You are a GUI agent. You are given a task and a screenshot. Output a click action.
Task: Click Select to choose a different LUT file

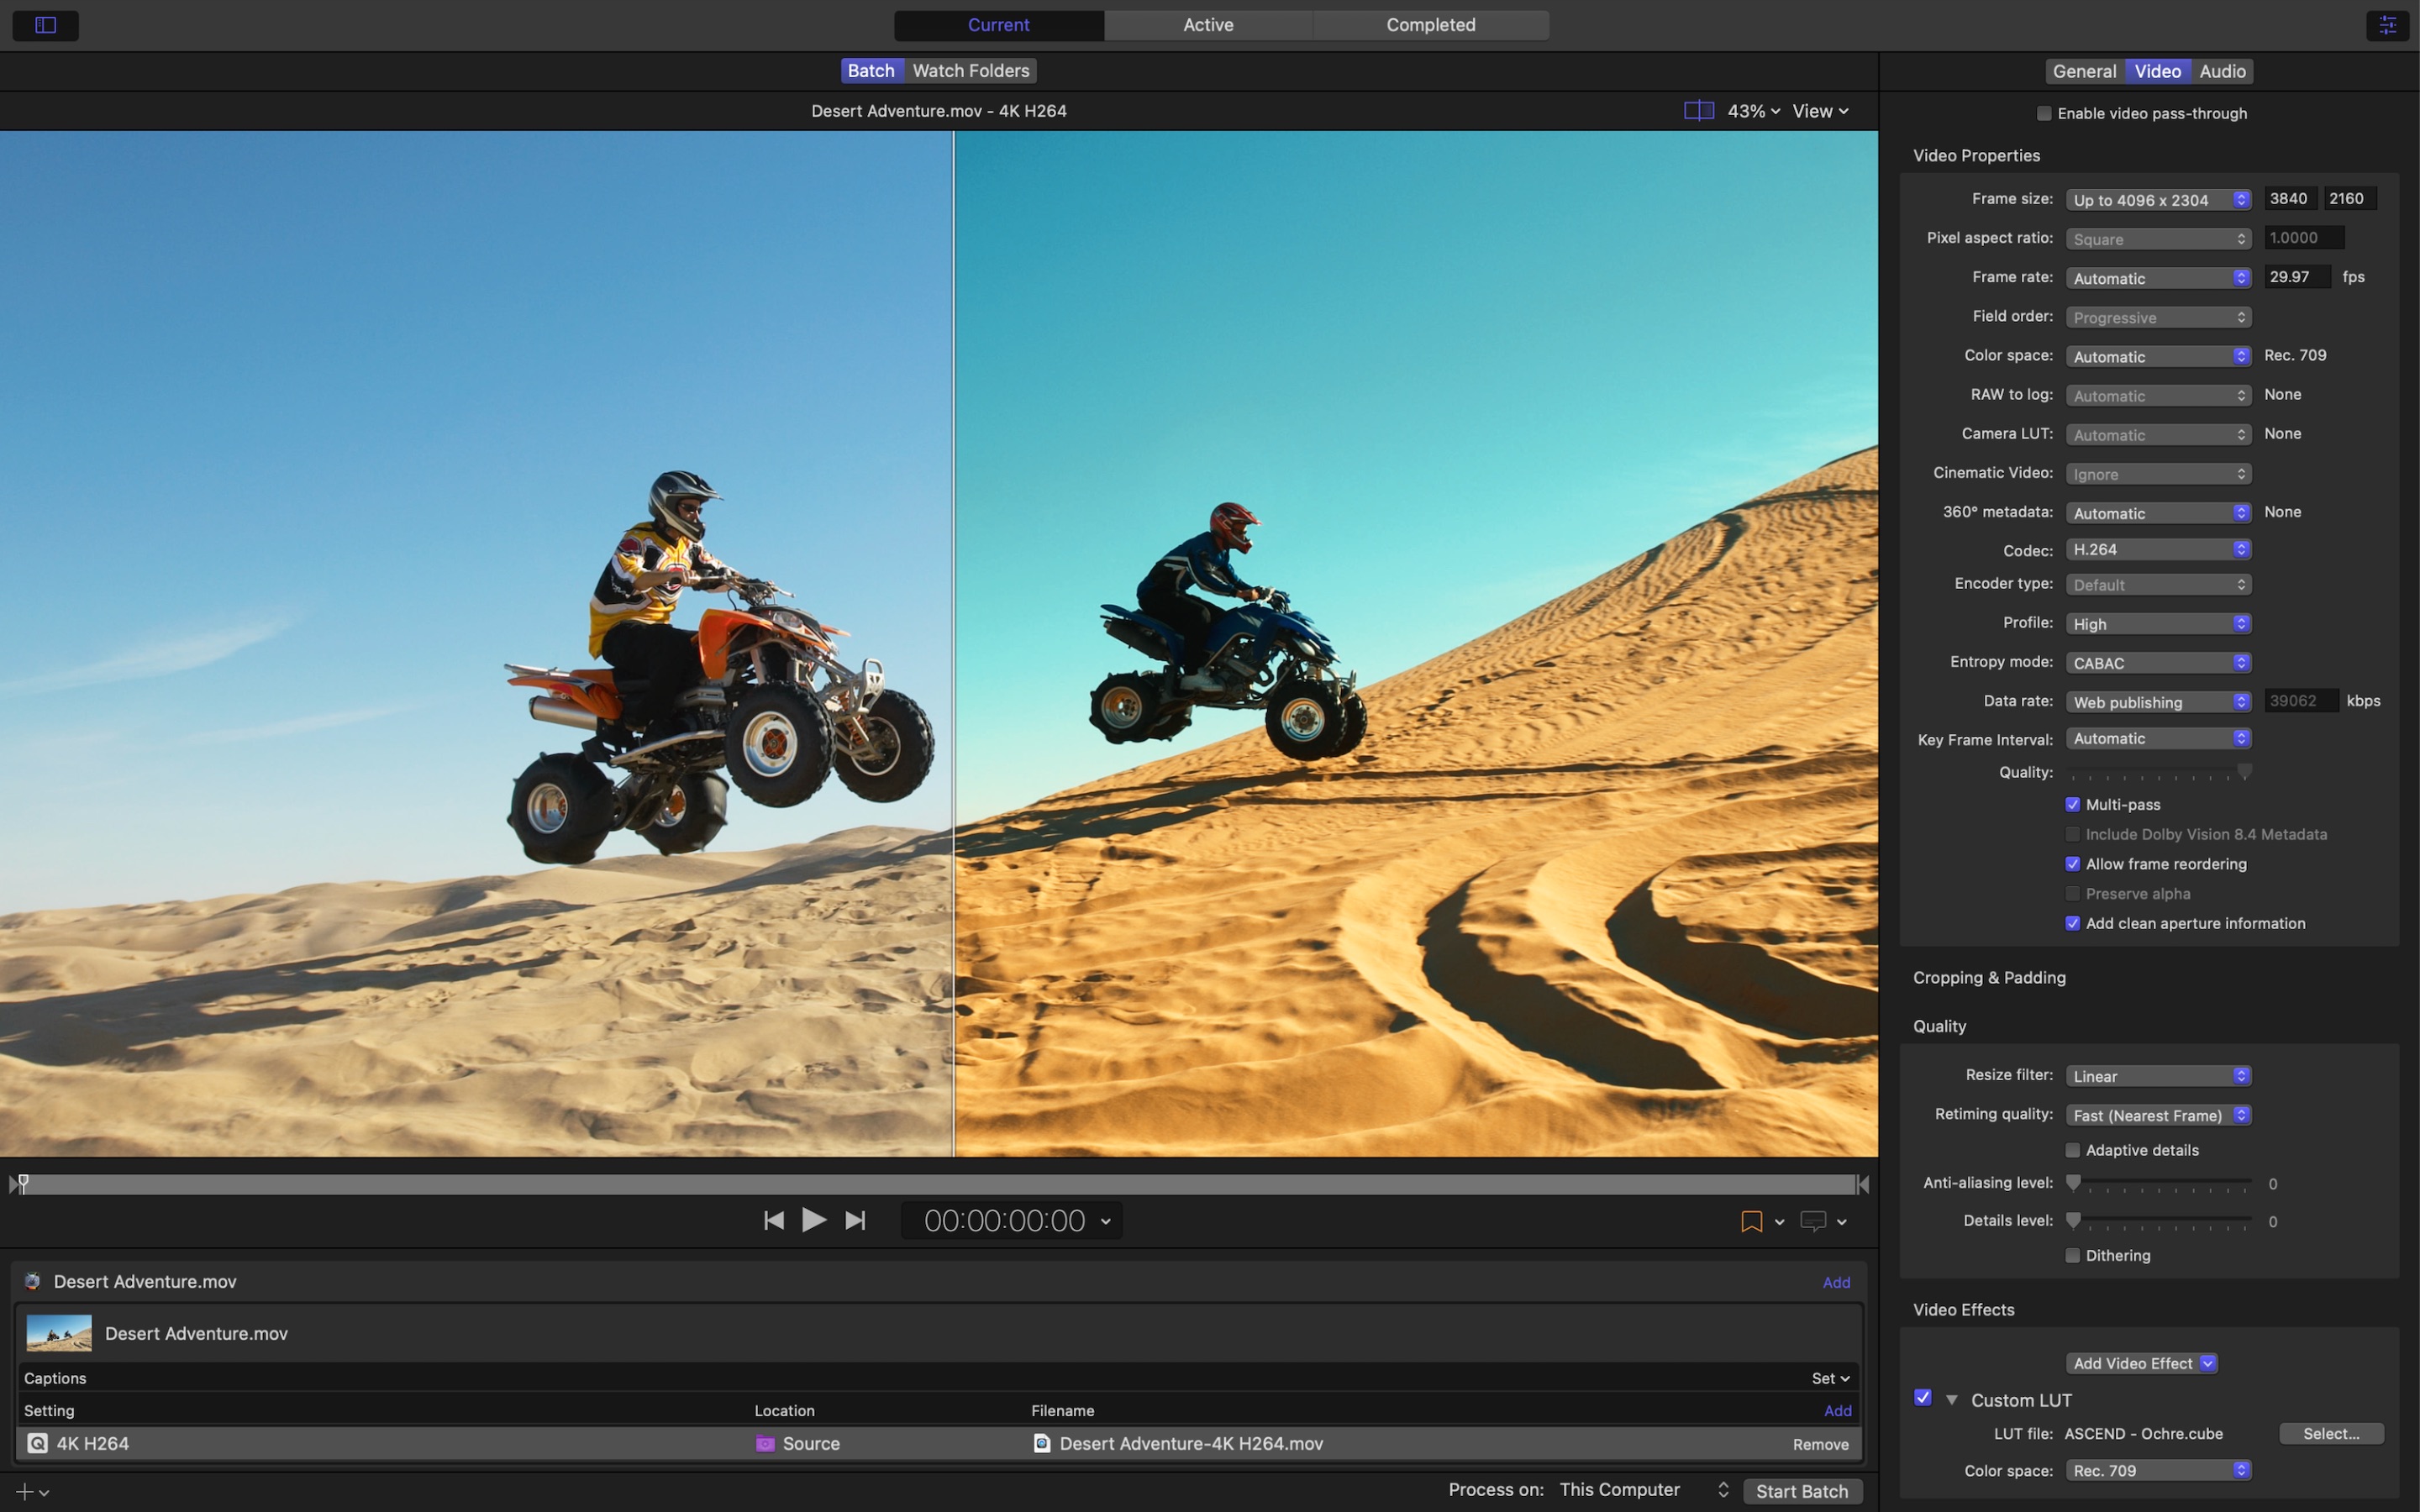point(2333,1432)
